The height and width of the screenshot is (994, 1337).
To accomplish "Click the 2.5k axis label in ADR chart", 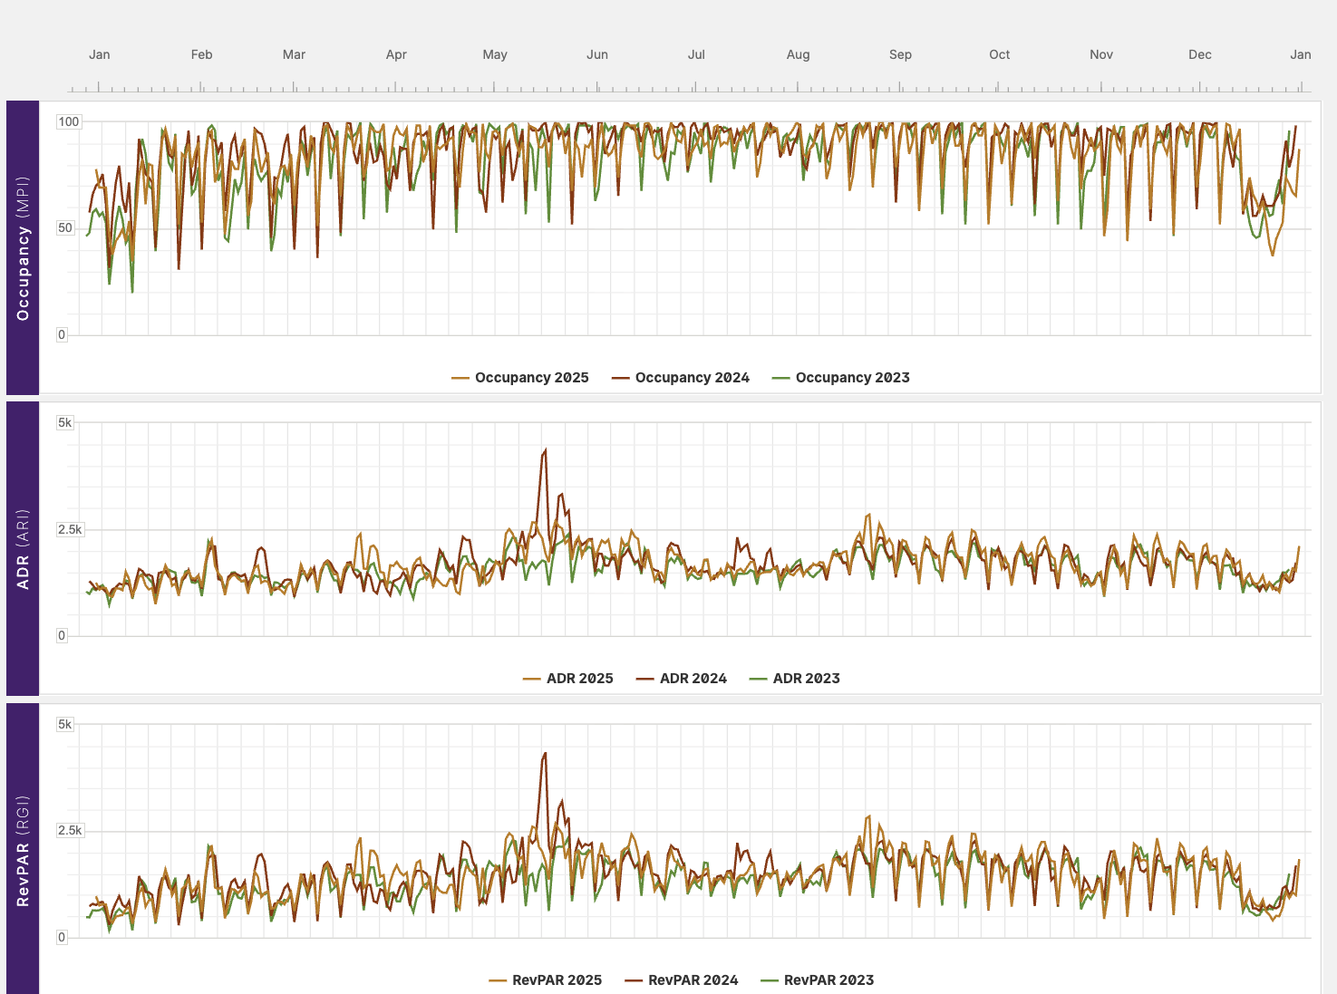I will pos(70,529).
